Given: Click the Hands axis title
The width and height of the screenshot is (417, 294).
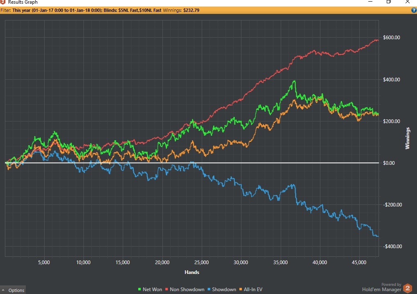Looking at the screenshot, I should [192, 272].
